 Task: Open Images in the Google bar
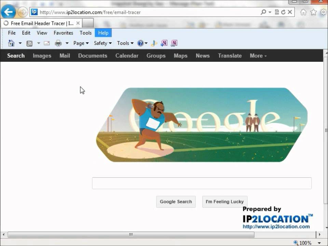click(42, 56)
